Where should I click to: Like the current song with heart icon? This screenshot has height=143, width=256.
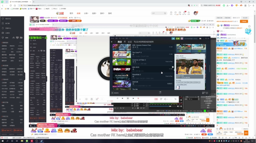pyautogui.click(x=86, y=99)
